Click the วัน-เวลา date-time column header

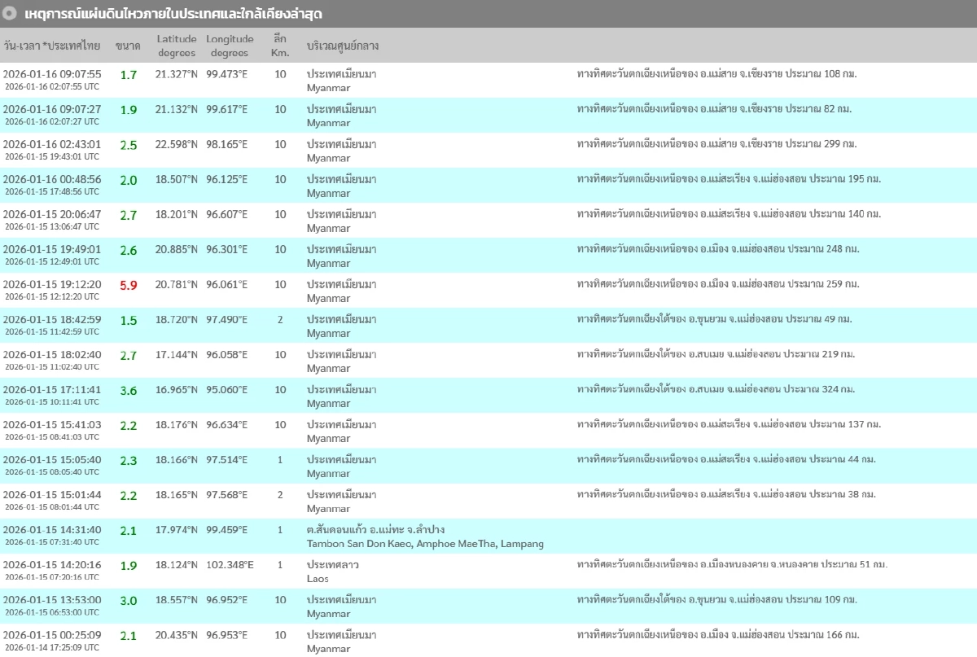pos(52,46)
